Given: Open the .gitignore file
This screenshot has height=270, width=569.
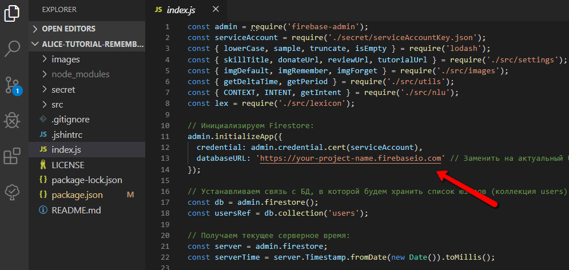Looking at the screenshot, I should [x=86, y=120].
